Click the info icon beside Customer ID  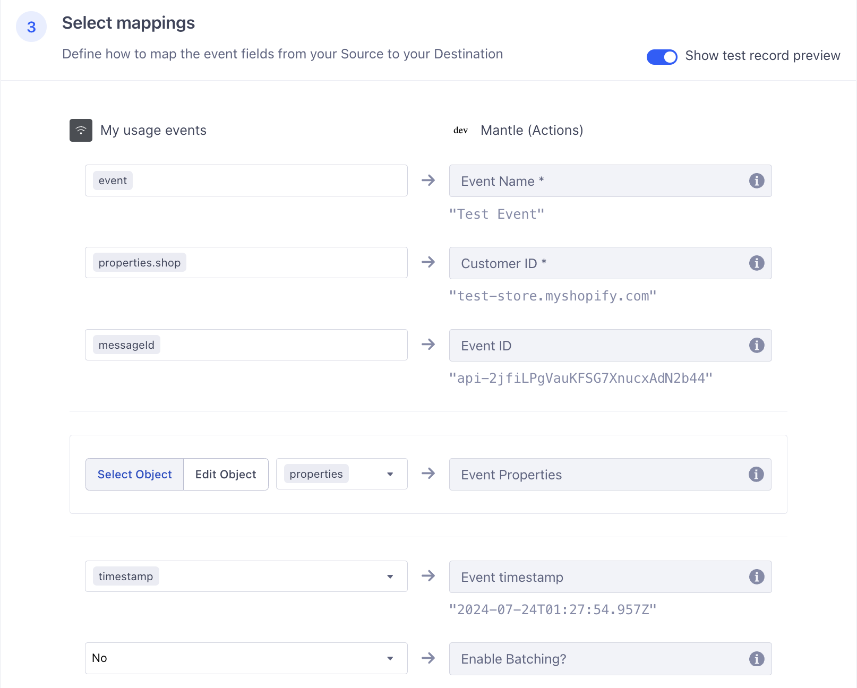pyautogui.click(x=756, y=263)
